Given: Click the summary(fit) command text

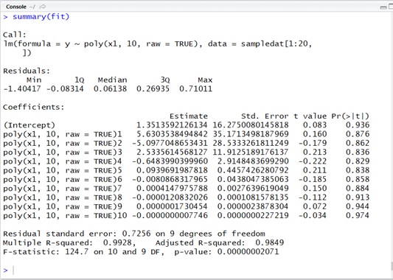Looking at the screenshot, I should coord(41,17).
